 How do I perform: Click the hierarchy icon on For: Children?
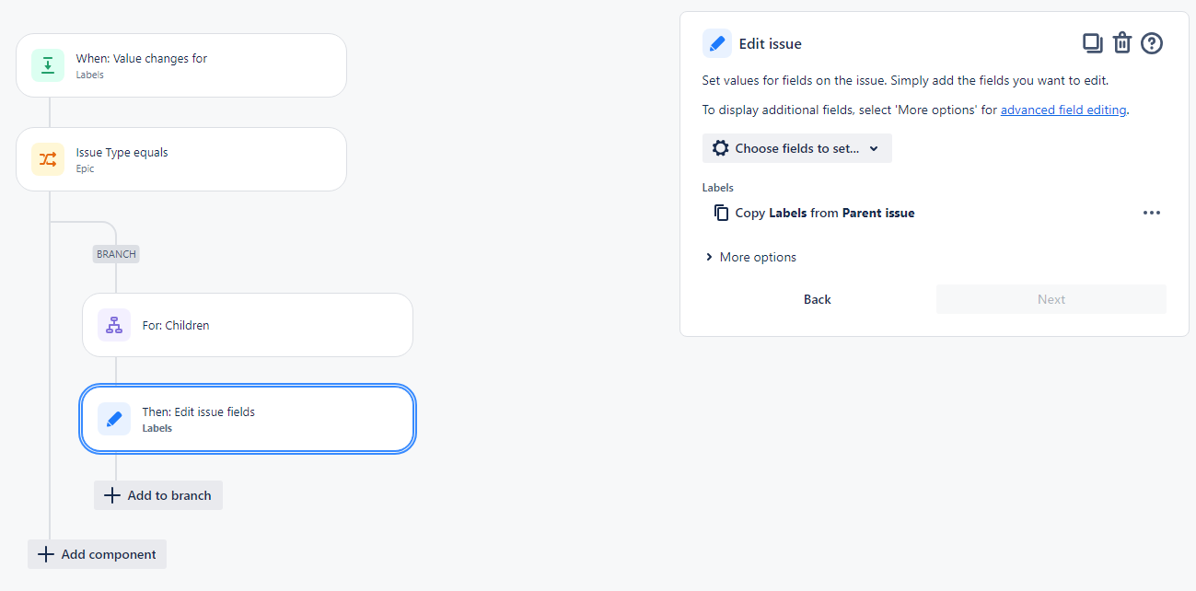click(113, 324)
